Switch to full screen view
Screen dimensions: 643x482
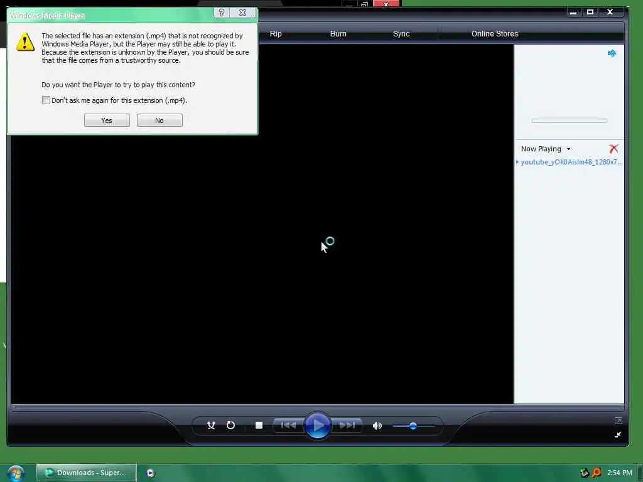click(x=618, y=420)
